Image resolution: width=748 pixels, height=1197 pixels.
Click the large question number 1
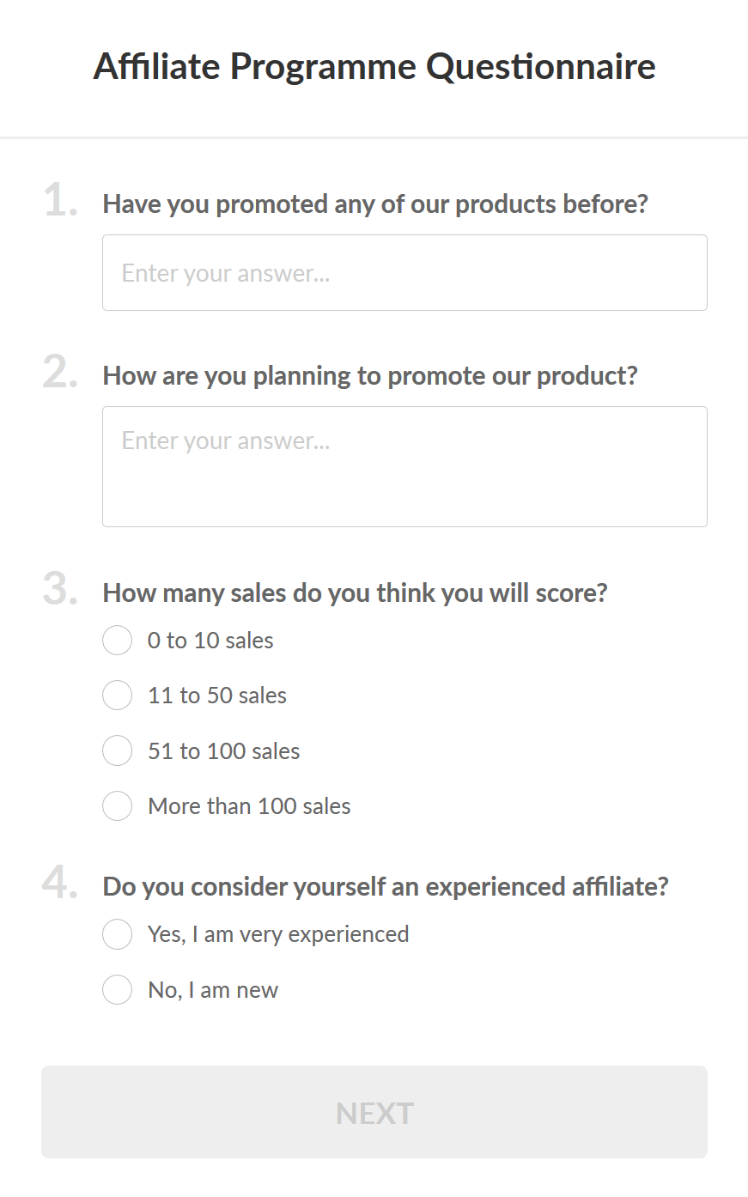[59, 202]
